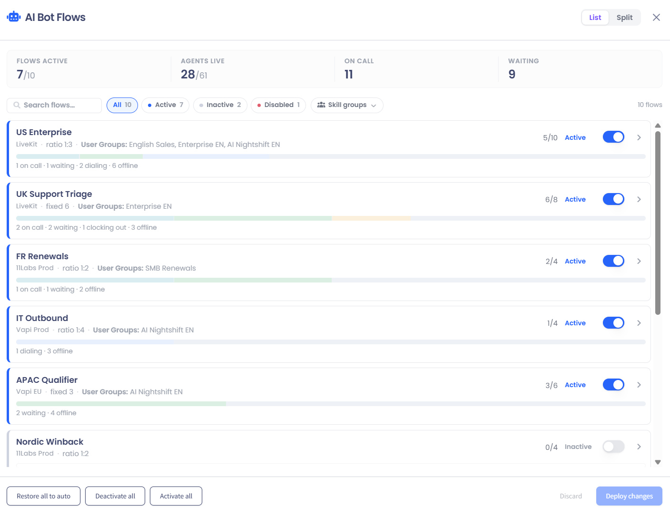Click the Agents Live 28/61 stat
670x516 pixels.
tap(253, 69)
